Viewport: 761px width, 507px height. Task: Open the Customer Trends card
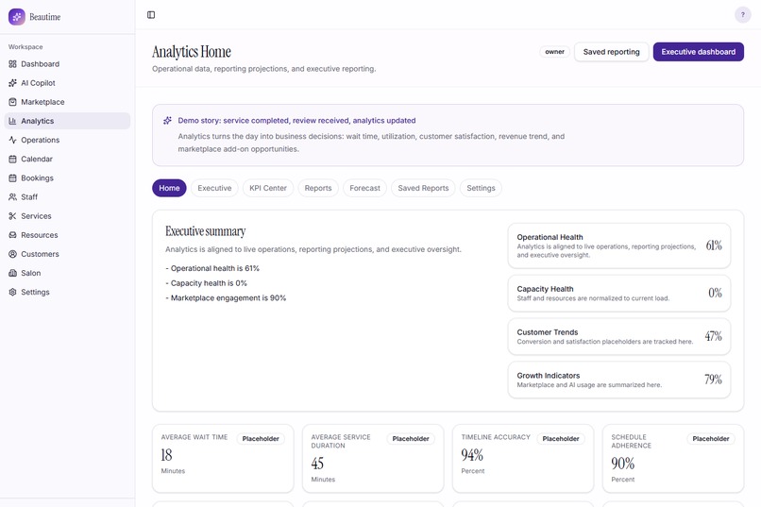[619, 336]
